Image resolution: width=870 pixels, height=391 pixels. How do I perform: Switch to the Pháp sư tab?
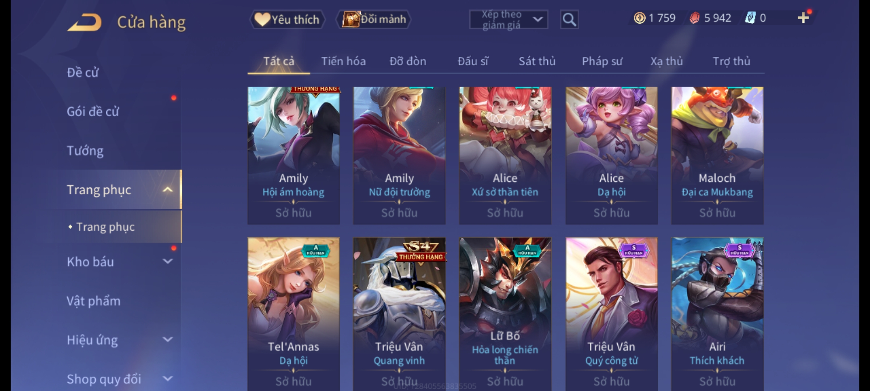(x=602, y=61)
